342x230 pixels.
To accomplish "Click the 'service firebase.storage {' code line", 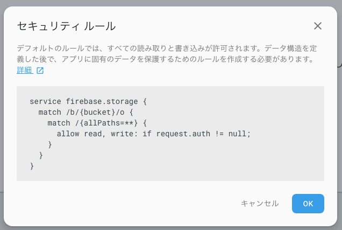I will click(88, 101).
